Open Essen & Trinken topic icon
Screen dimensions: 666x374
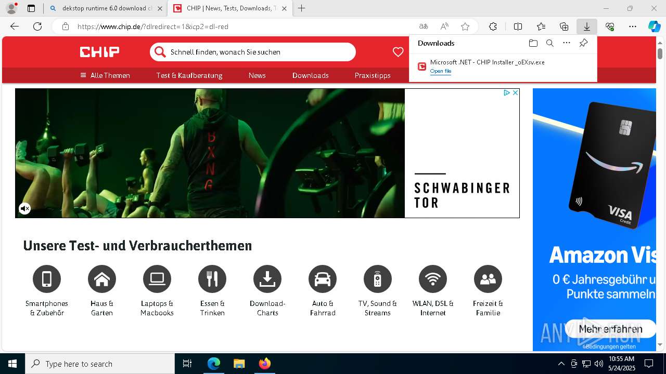pos(212,279)
